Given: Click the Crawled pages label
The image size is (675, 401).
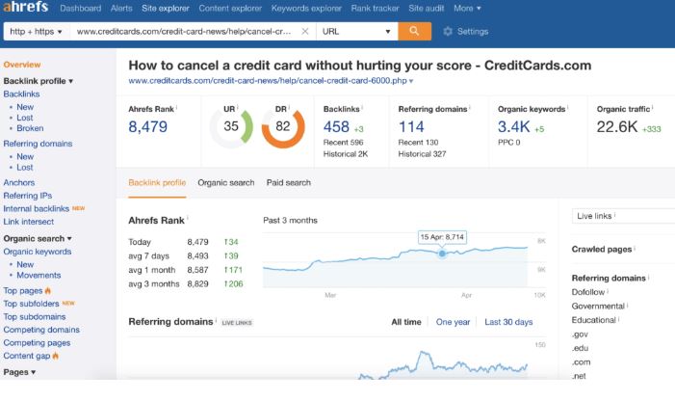Looking at the screenshot, I should click(602, 249).
